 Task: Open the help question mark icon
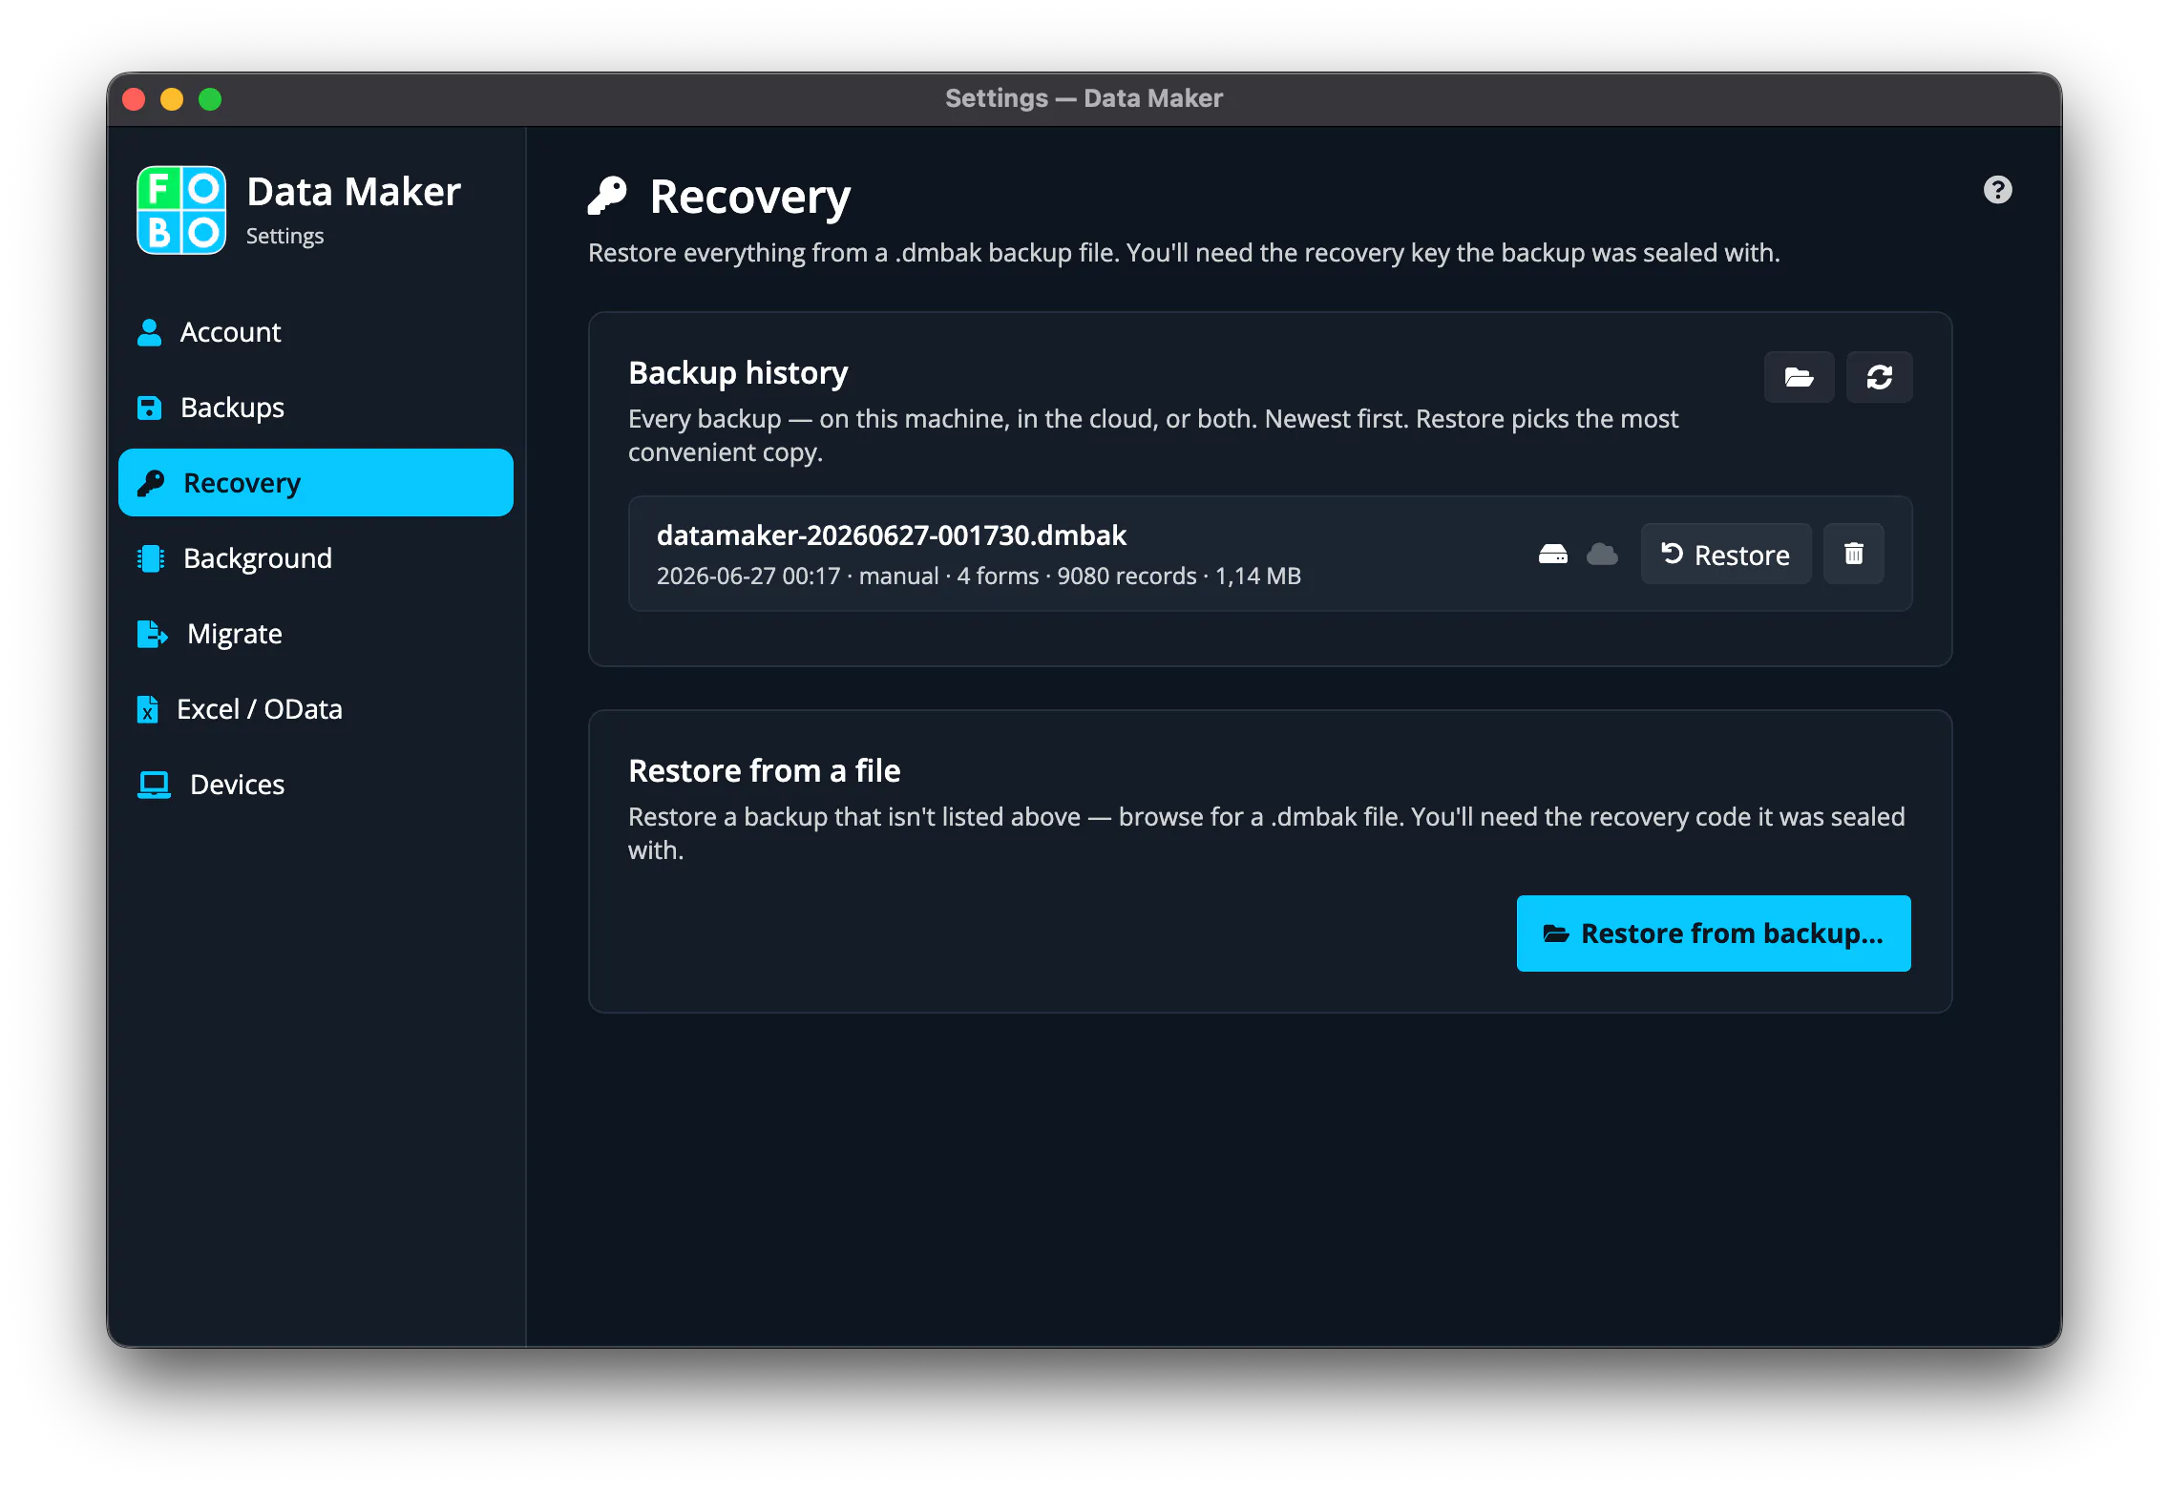(x=1997, y=190)
